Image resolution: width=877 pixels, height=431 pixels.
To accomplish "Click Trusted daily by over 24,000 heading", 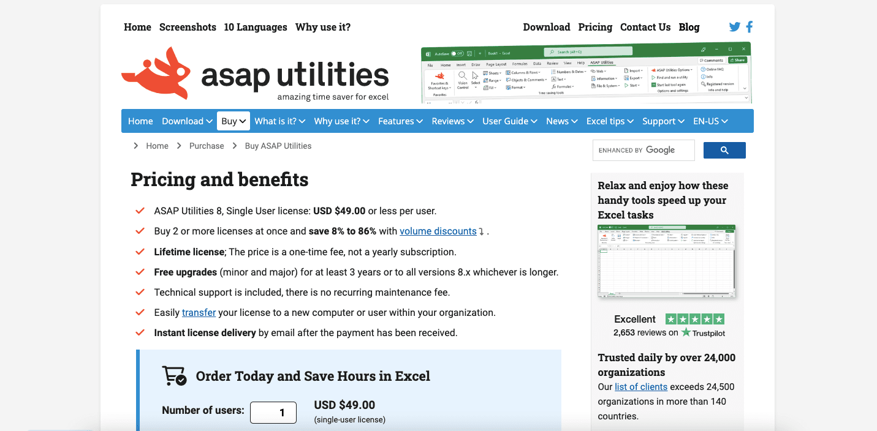I will pos(667,365).
